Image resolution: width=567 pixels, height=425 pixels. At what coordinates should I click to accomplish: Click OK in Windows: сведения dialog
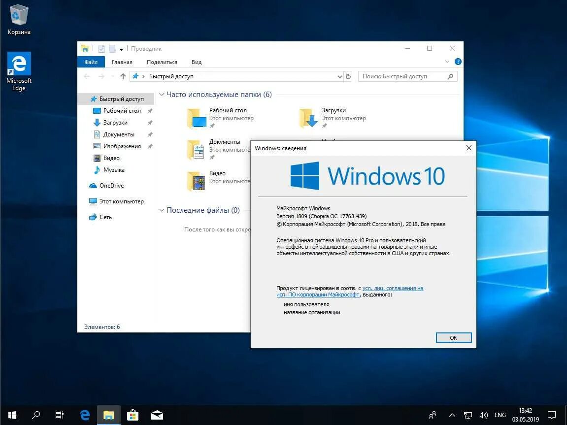tap(454, 337)
